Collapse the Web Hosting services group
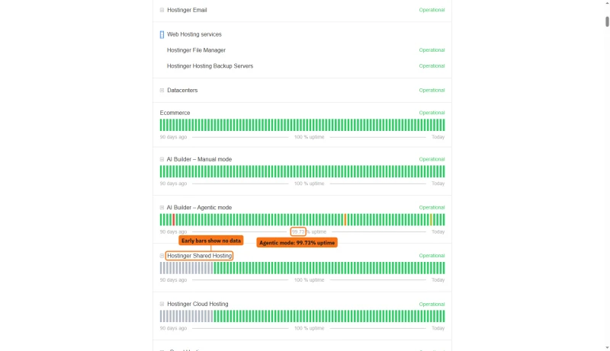 (x=162, y=34)
